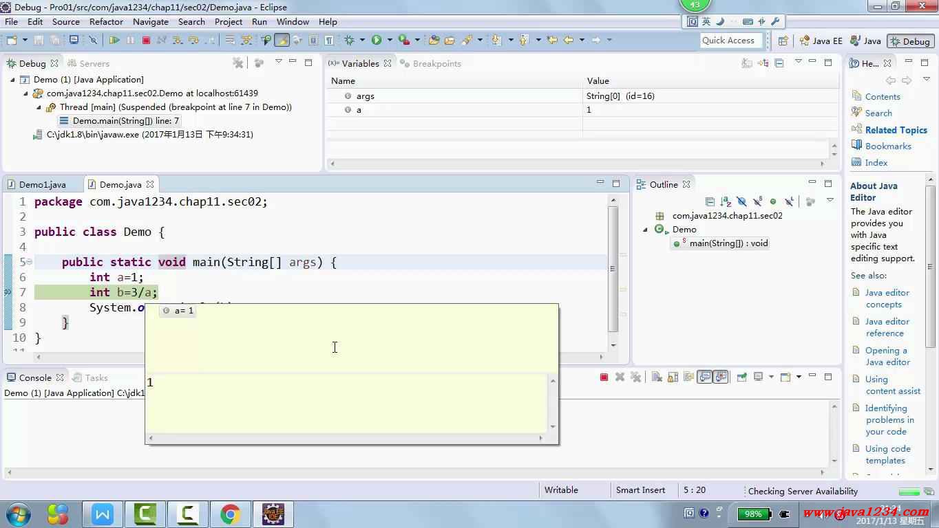This screenshot has height=528, width=939.
Task: Toggle Word Wrap in Console toolbar
Action: coord(688,377)
